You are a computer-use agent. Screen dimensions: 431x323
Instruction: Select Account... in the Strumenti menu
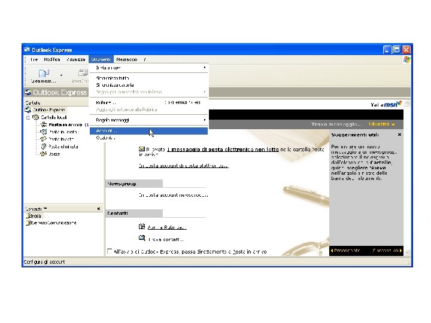click(148, 131)
